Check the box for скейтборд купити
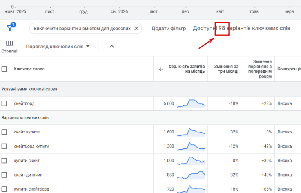Image resolution: width=301 pixels, height=193 pixels. click(x=4, y=146)
